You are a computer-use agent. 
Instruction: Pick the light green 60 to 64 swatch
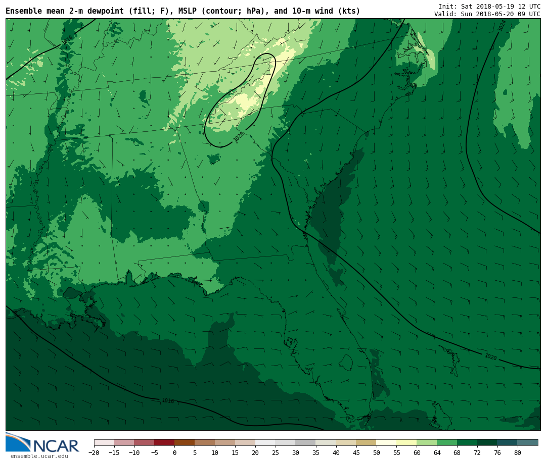click(x=427, y=443)
